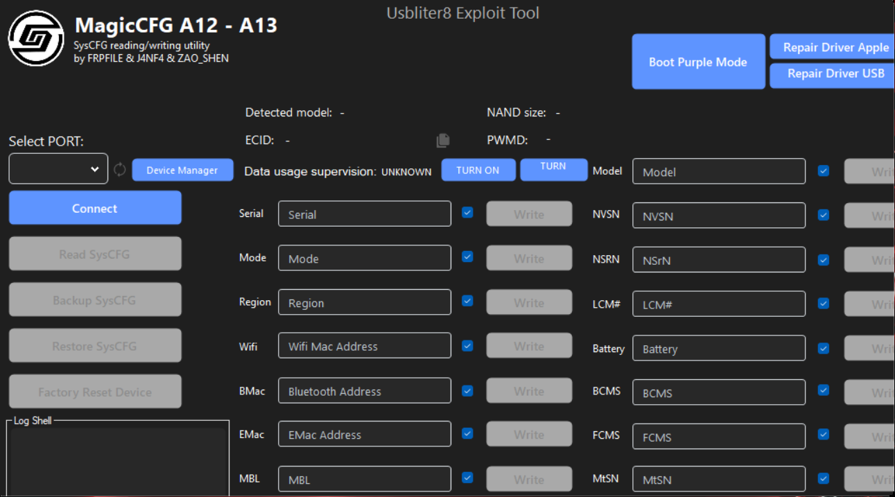Focus the MtSN input field
This screenshot has height=497, width=895.
tap(719, 479)
